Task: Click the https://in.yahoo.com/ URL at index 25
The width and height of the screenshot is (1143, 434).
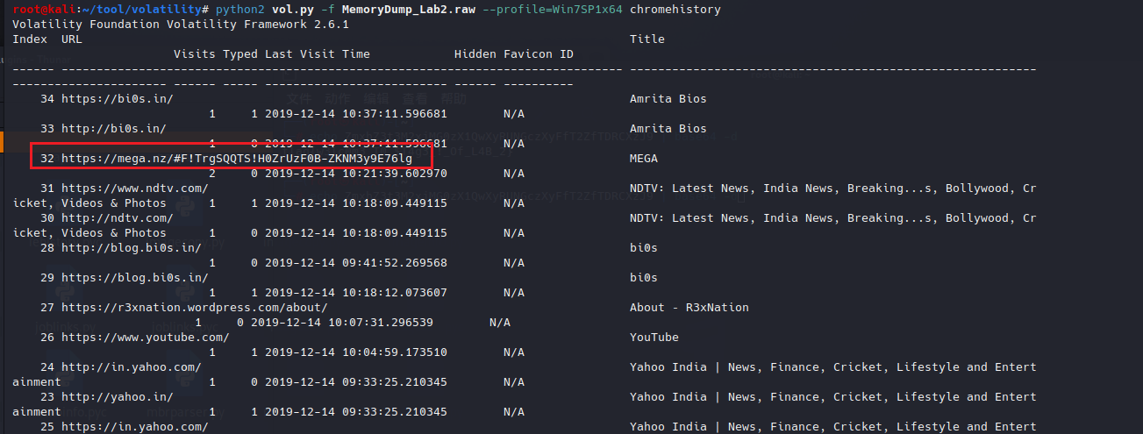Action: pos(134,427)
